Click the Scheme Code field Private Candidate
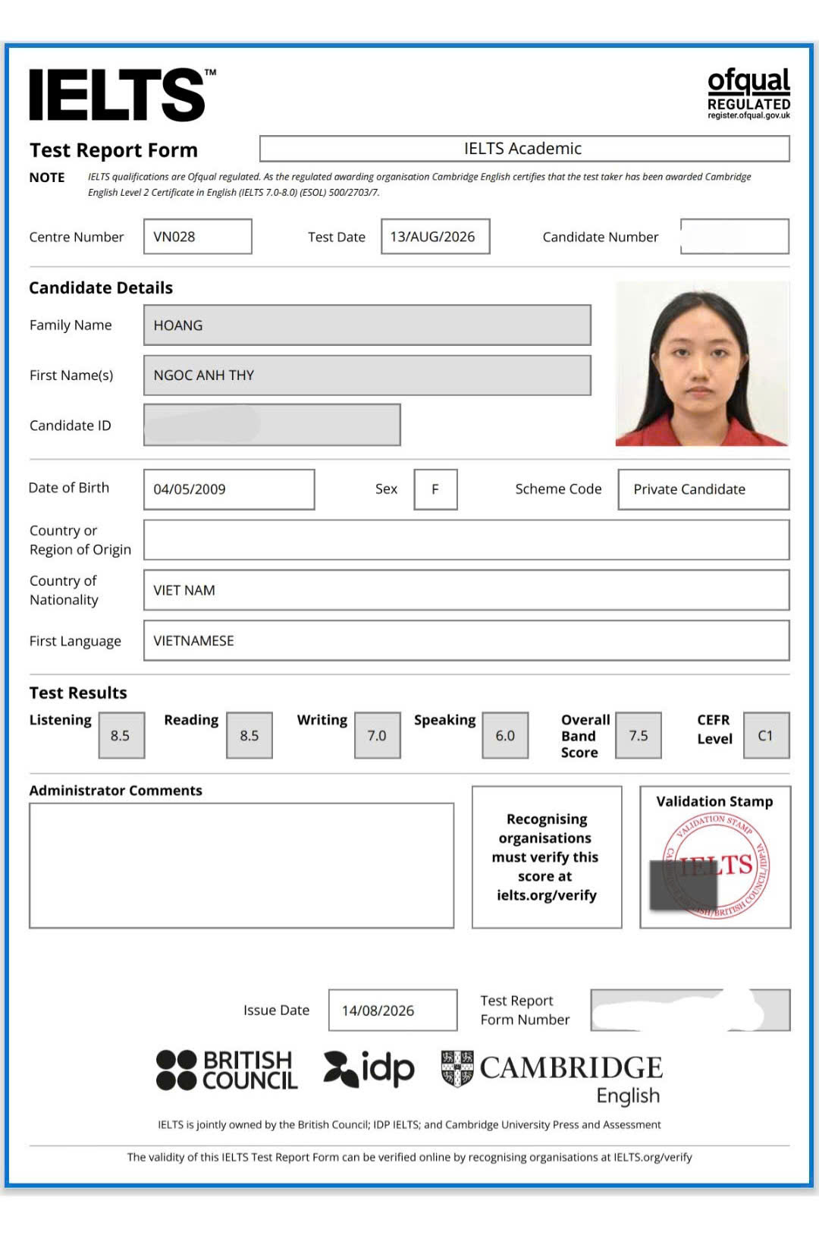This screenshot has width=819, height=1251. 704,489
